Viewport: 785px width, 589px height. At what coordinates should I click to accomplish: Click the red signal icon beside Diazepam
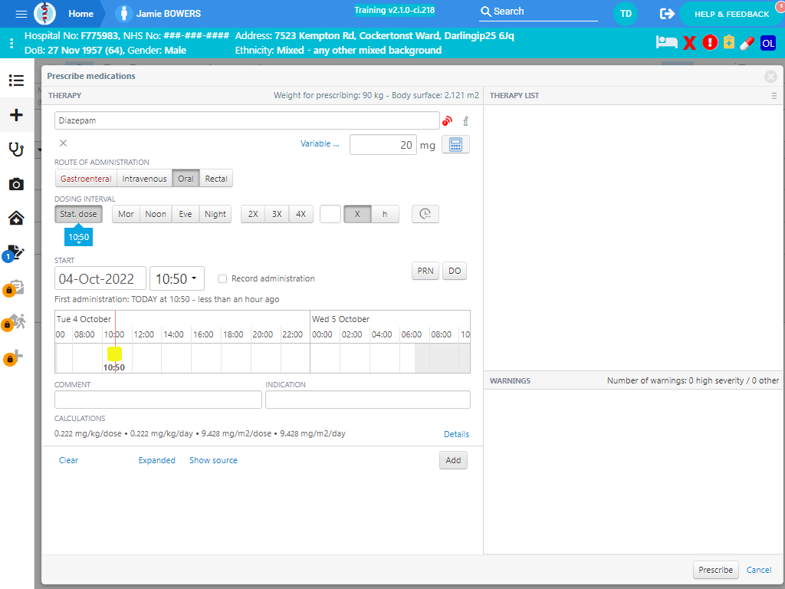point(447,120)
